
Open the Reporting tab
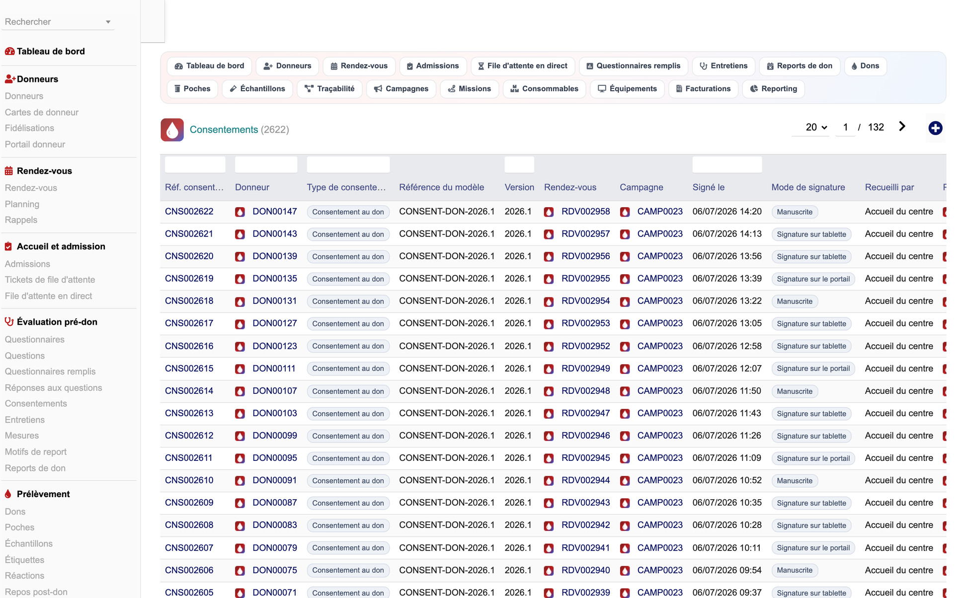774,89
